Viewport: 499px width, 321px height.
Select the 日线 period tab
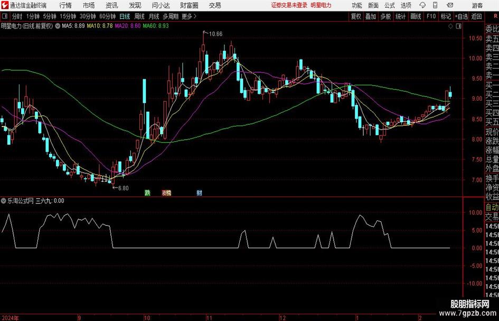click(x=125, y=16)
